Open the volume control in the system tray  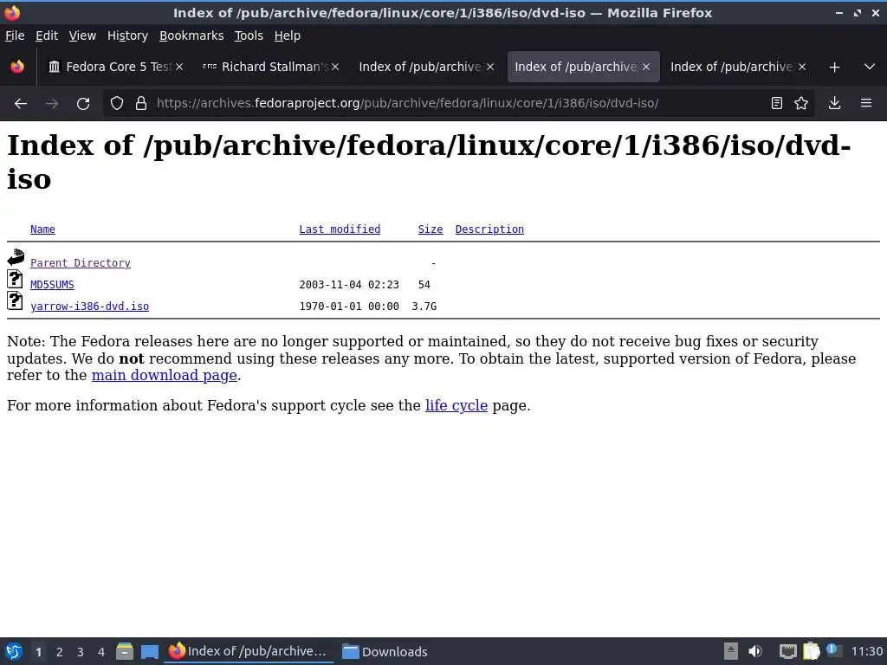(x=755, y=651)
